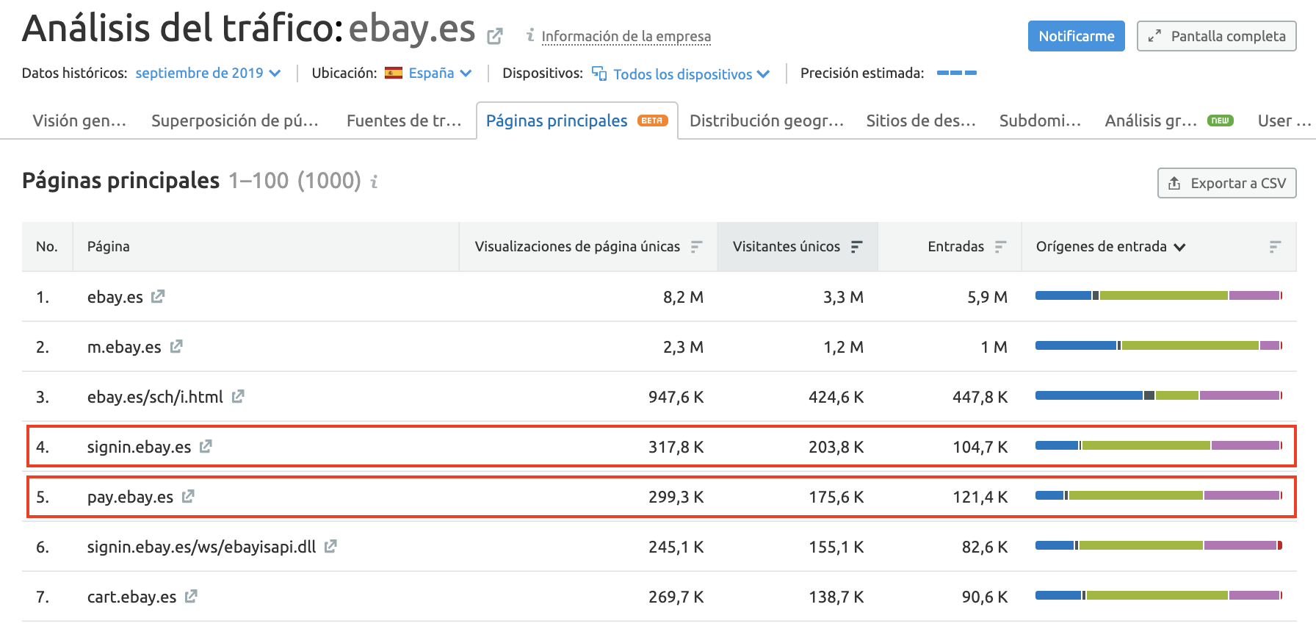The image size is (1316, 632).
Task: Click the 138,7 K unique visitors value
Action: pyautogui.click(x=836, y=597)
